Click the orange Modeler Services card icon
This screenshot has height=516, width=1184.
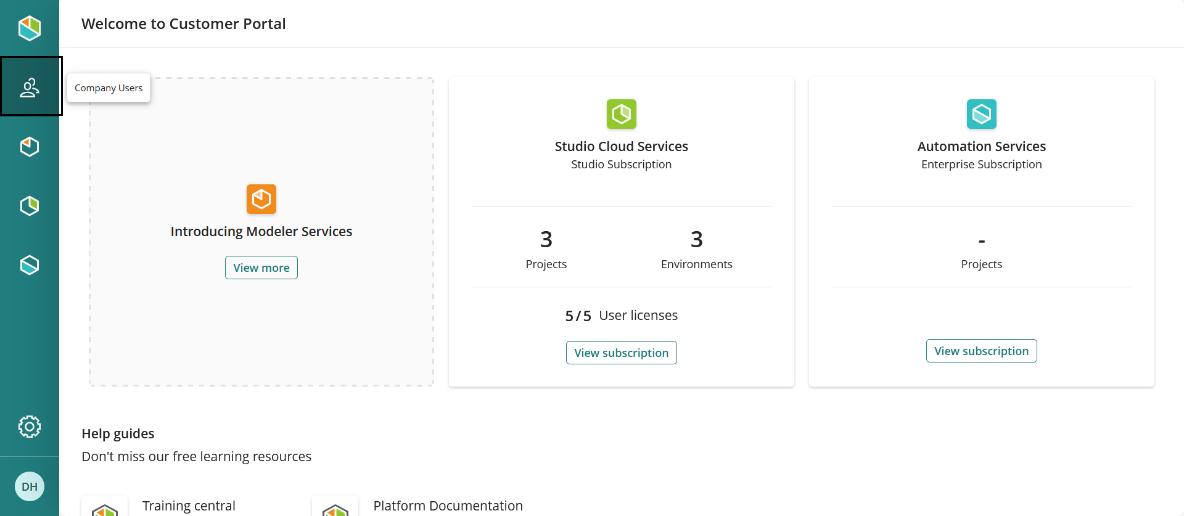pos(261,199)
